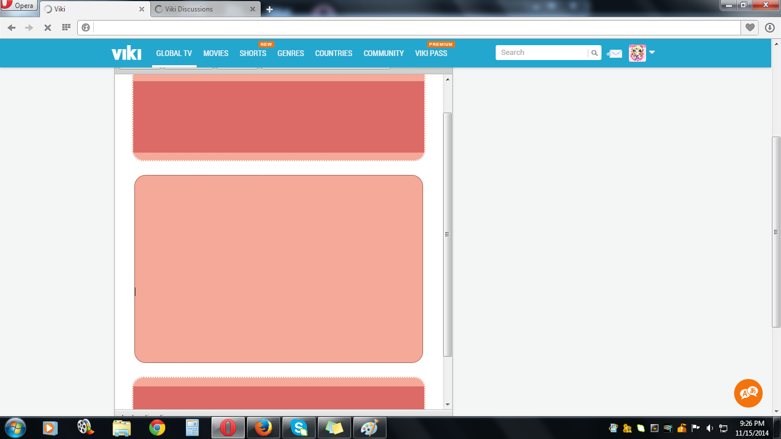Click the user avatar thumbnail
The height and width of the screenshot is (439, 781).
click(637, 53)
